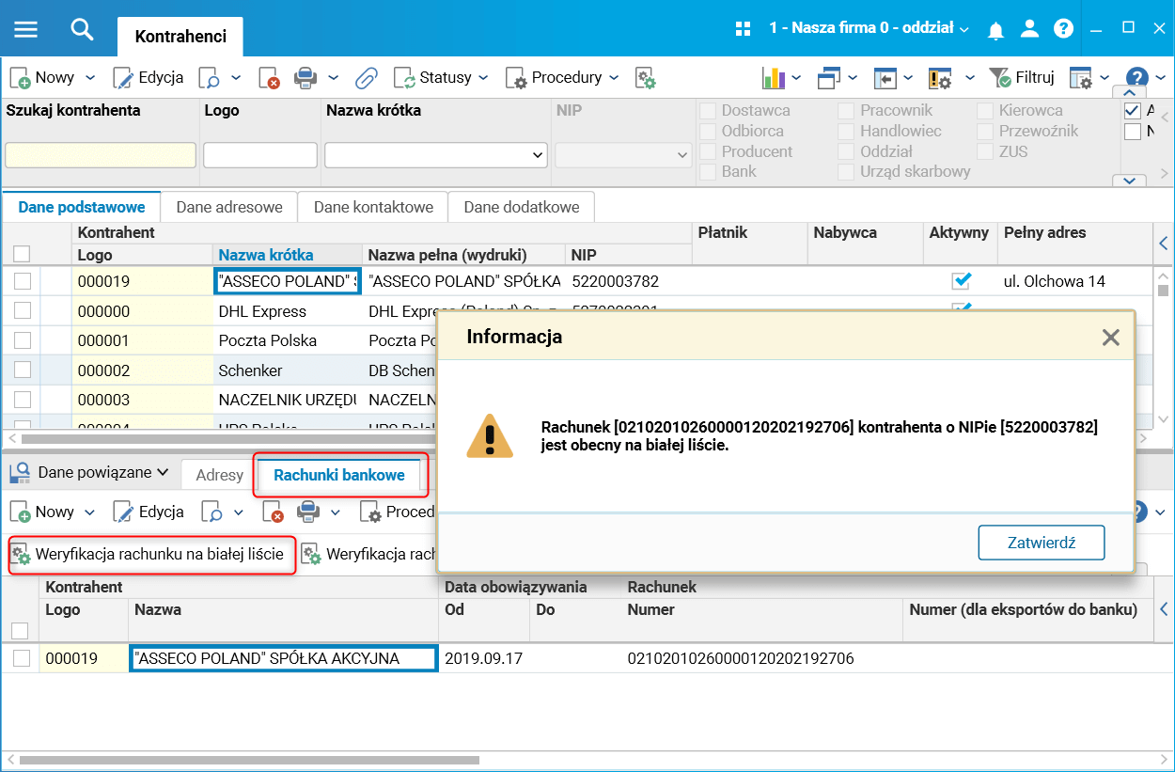
Task: Click the delete record icon in top toolbar
Action: click(270, 77)
